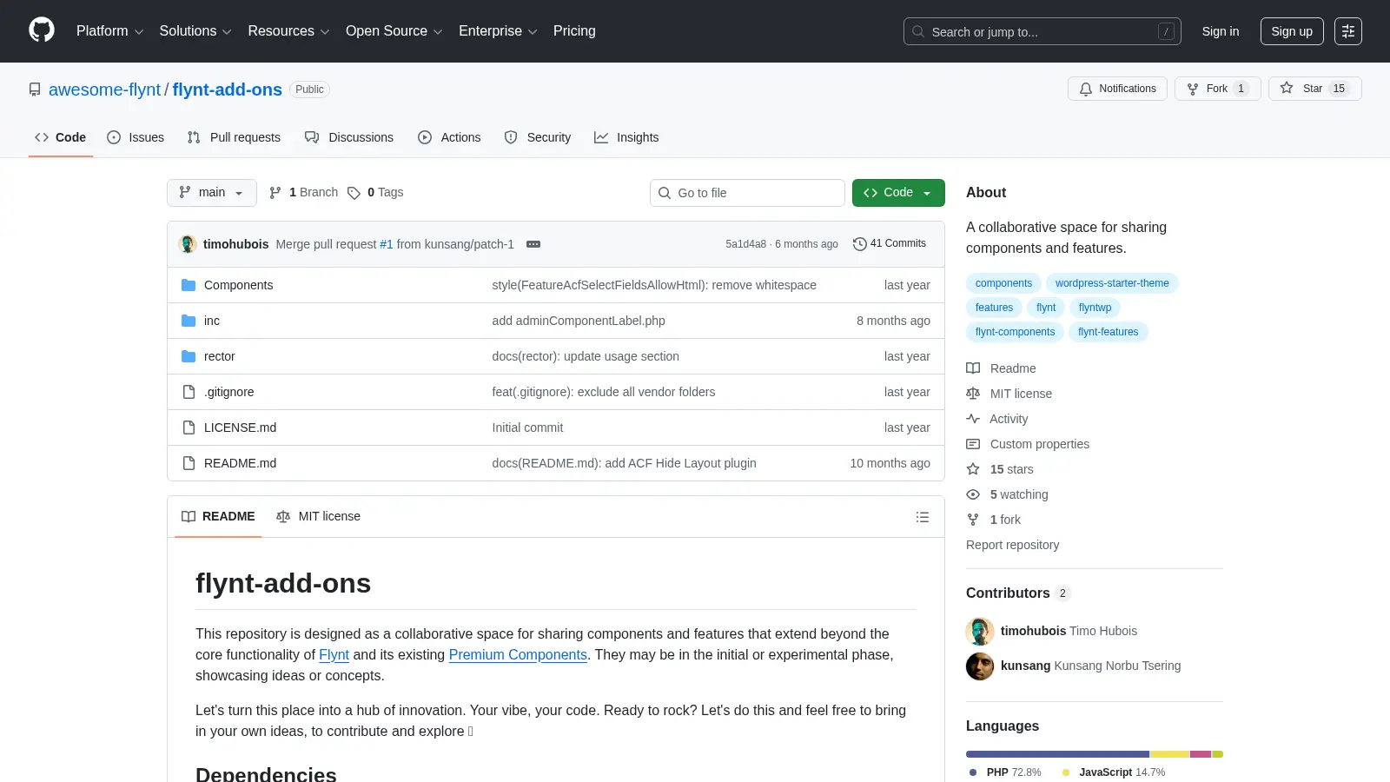Click the flynt-features topic tag
This screenshot has width=1390, height=782.
coord(1108,332)
